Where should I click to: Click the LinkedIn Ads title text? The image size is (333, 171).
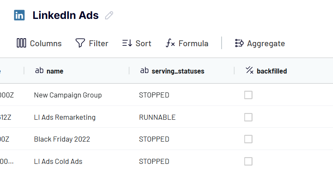tap(66, 15)
